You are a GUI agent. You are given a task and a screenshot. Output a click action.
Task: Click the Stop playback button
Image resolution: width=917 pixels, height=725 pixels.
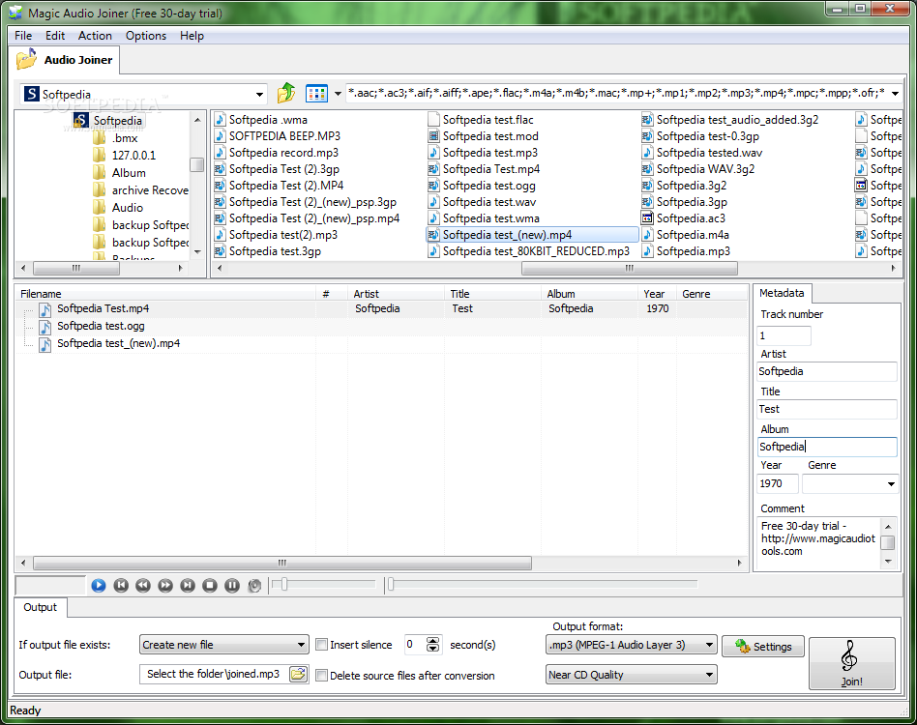pyautogui.click(x=210, y=586)
